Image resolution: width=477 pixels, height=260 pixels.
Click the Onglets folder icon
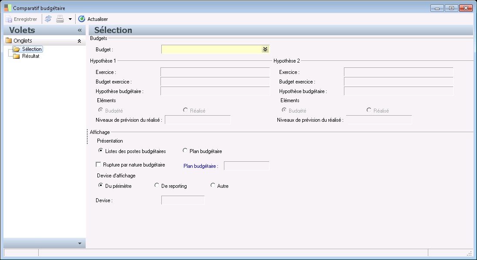(x=9, y=40)
